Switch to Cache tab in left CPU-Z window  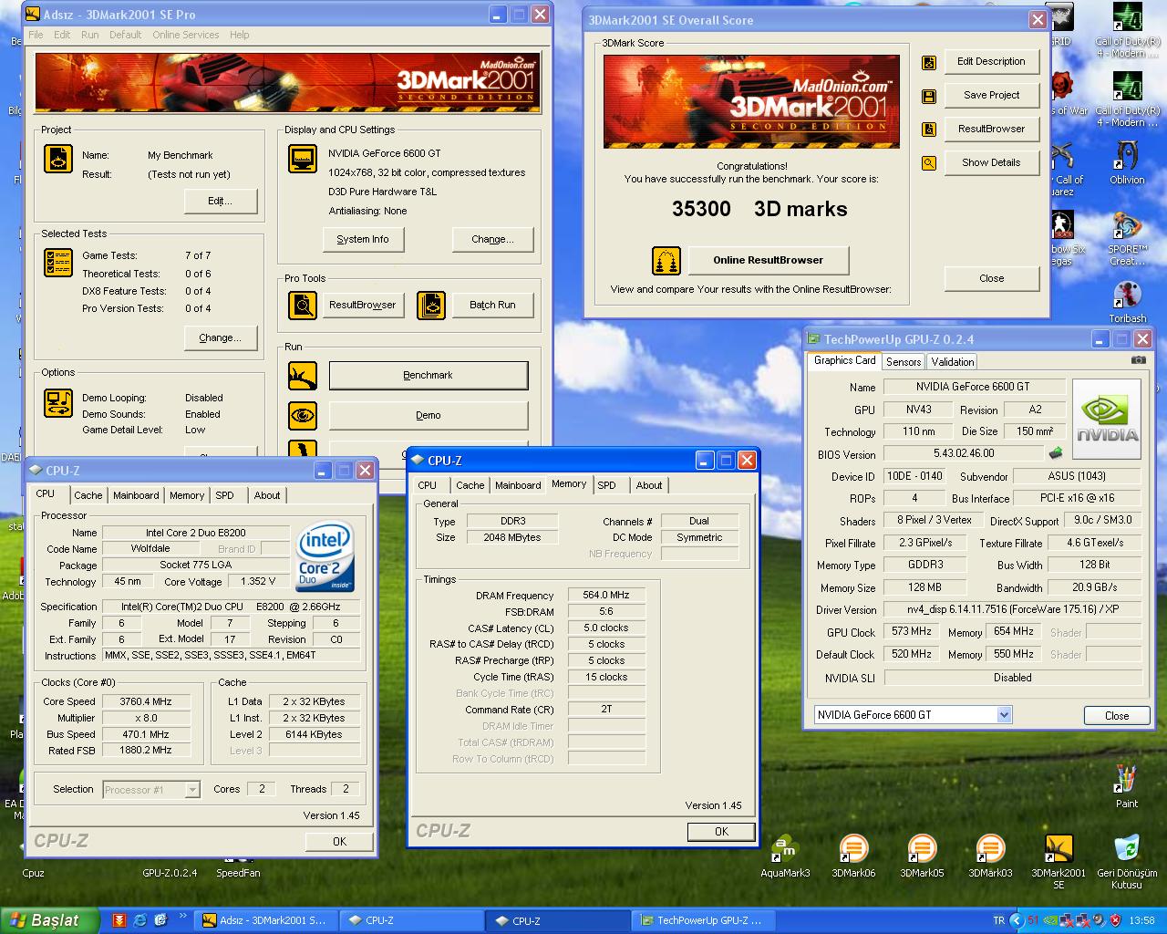[x=88, y=495]
